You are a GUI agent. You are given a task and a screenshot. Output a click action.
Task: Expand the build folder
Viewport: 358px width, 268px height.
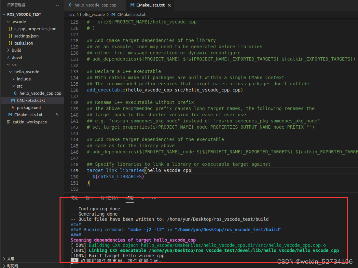(x=17, y=50)
